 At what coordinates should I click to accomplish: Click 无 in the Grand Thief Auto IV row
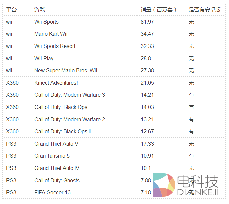tap(191, 168)
